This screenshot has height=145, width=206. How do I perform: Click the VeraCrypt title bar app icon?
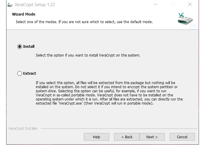(x=10, y=5)
